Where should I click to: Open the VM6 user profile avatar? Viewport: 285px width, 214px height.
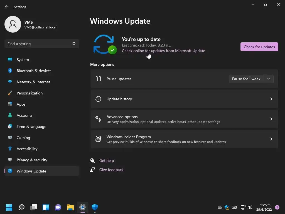(13, 24)
